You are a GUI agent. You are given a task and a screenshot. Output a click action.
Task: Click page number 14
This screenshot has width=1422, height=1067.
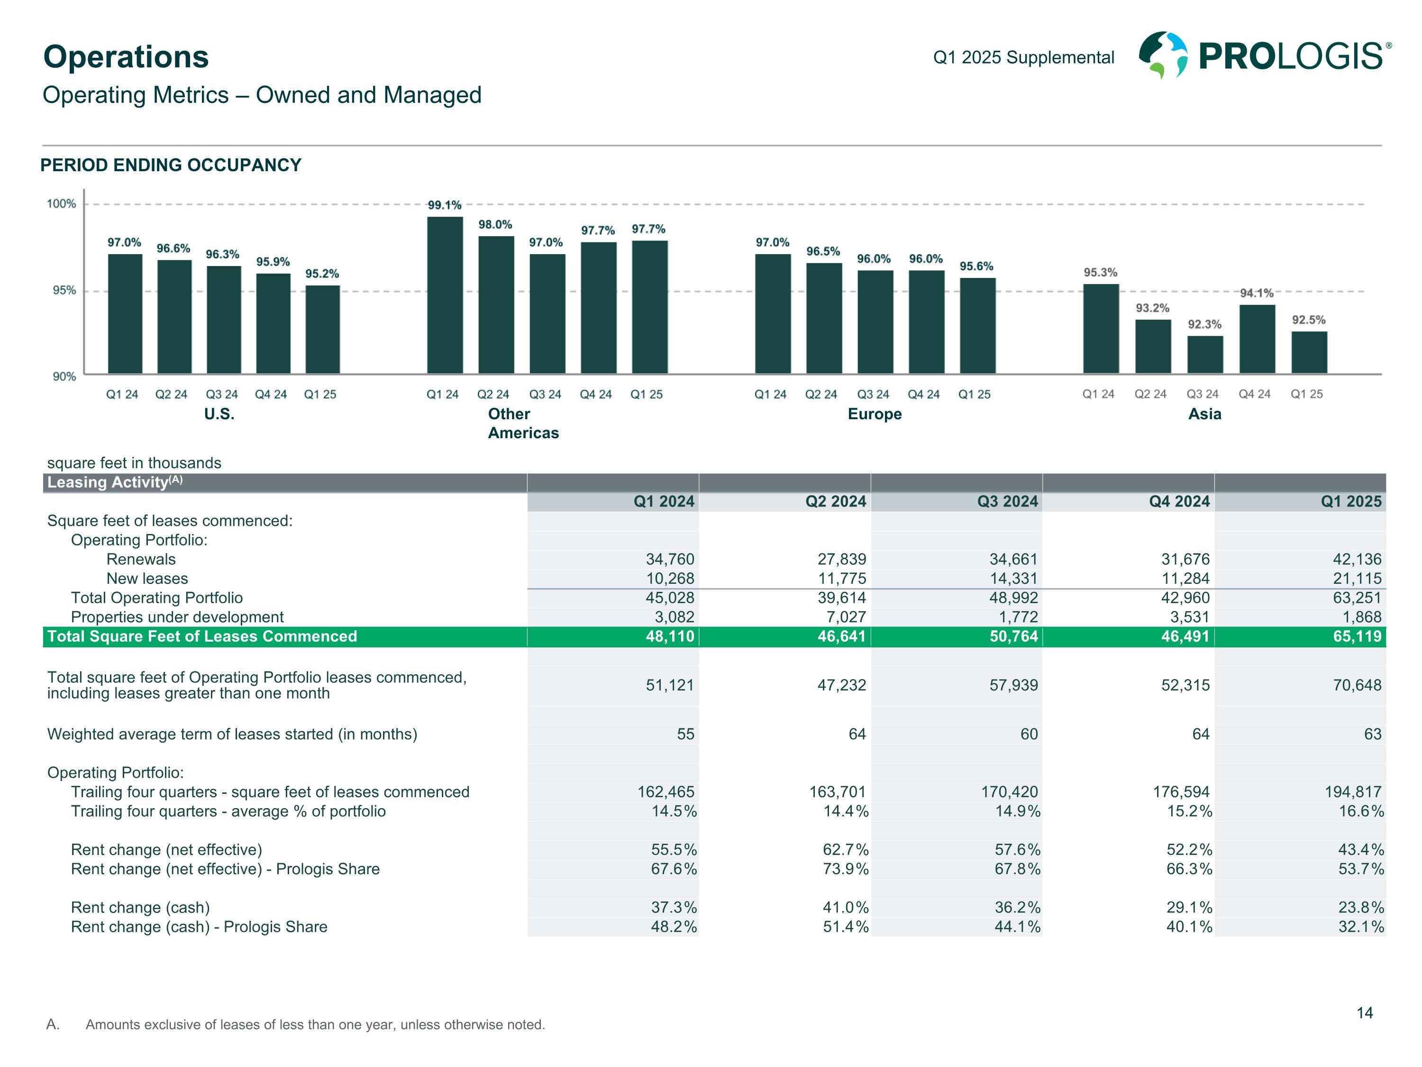pyautogui.click(x=1364, y=1013)
